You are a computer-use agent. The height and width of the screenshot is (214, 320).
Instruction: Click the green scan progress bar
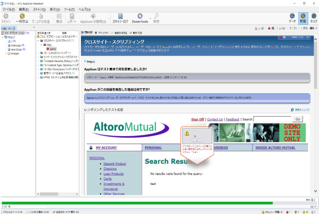click(x=137, y=203)
